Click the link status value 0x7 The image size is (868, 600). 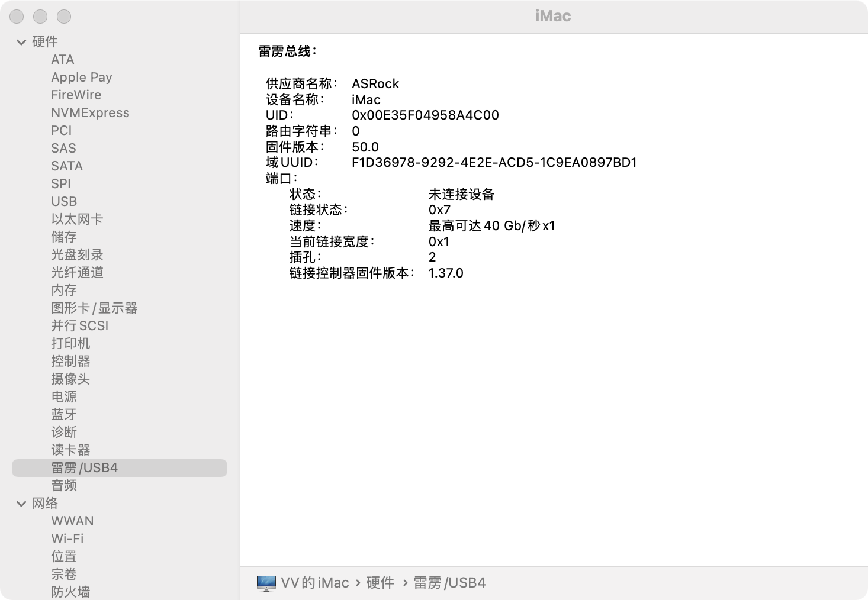[x=439, y=209]
